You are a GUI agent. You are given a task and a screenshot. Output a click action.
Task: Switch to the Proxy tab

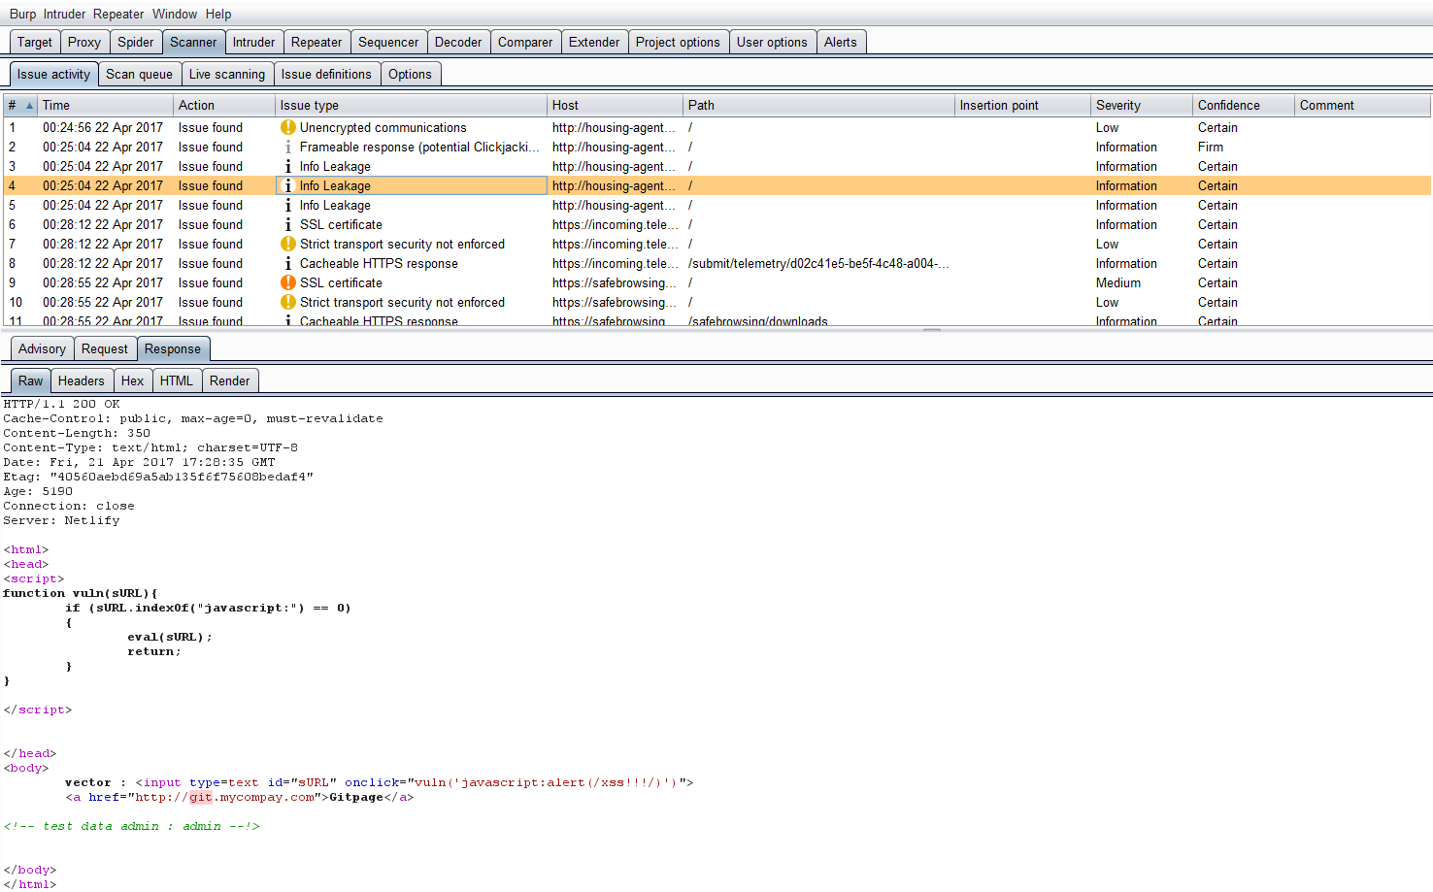point(84,42)
